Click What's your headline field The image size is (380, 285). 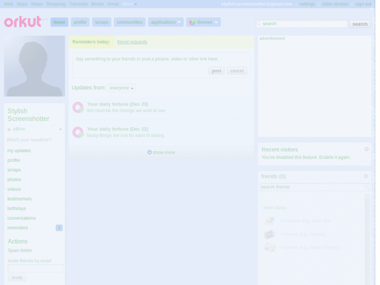click(x=29, y=140)
